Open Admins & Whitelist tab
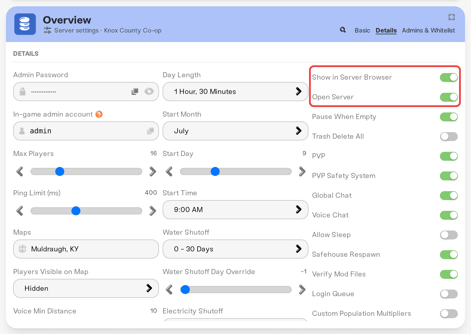 click(428, 30)
